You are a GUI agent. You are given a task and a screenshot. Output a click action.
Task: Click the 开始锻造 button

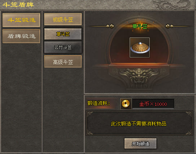[140, 144]
